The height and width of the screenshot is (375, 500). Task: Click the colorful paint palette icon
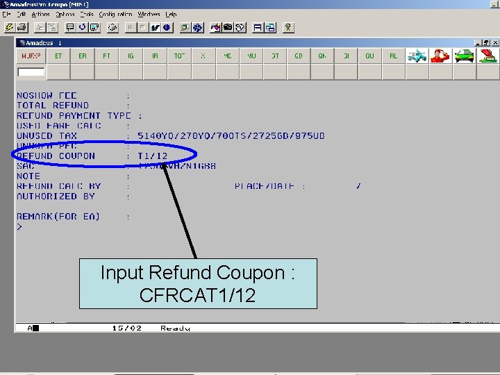215,27
